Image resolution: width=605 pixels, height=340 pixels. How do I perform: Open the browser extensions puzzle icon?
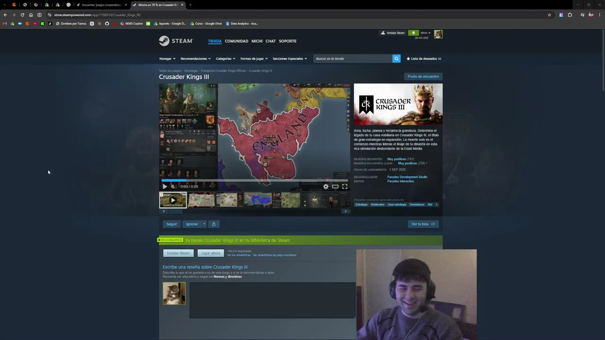coord(570,15)
